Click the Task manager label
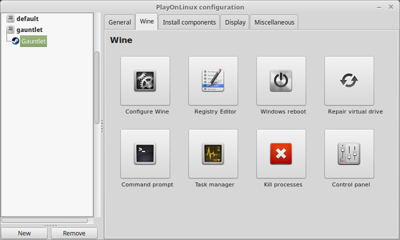400x240 pixels. click(x=214, y=185)
